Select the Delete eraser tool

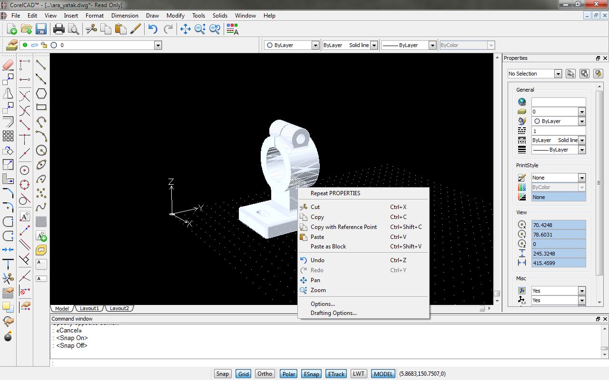tap(8, 65)
